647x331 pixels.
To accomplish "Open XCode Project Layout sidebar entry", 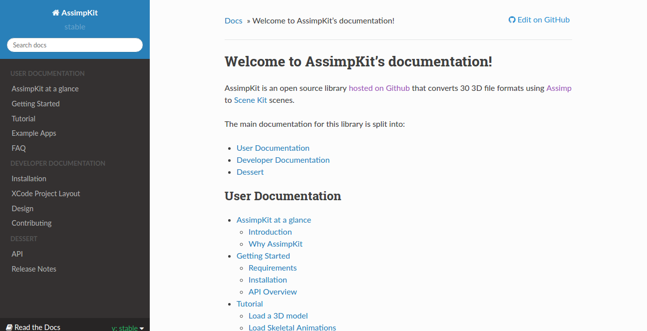I will pyautogui.click(x=46, y=194).
